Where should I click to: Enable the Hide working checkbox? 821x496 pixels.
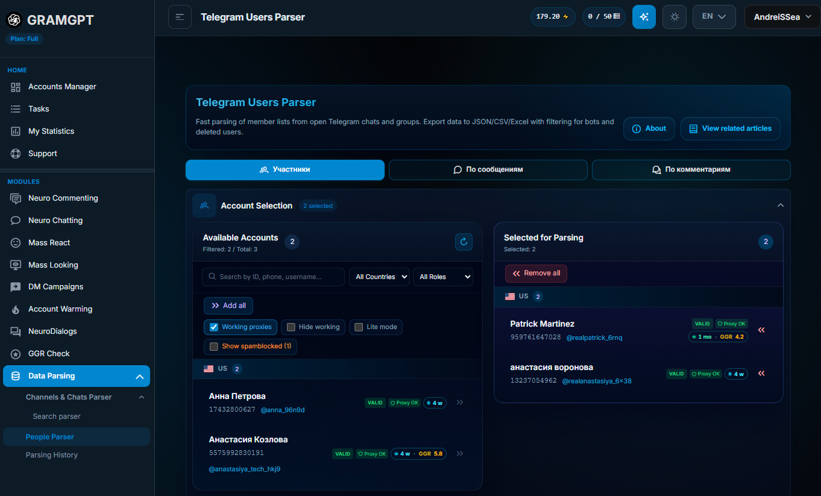[x=291, y=327]
